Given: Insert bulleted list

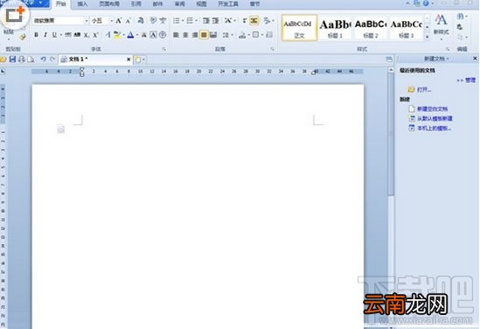Looking at the screenshot, I should coord(176,20).
